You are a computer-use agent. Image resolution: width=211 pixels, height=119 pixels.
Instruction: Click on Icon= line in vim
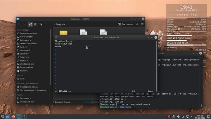click(x=58, y=46)
